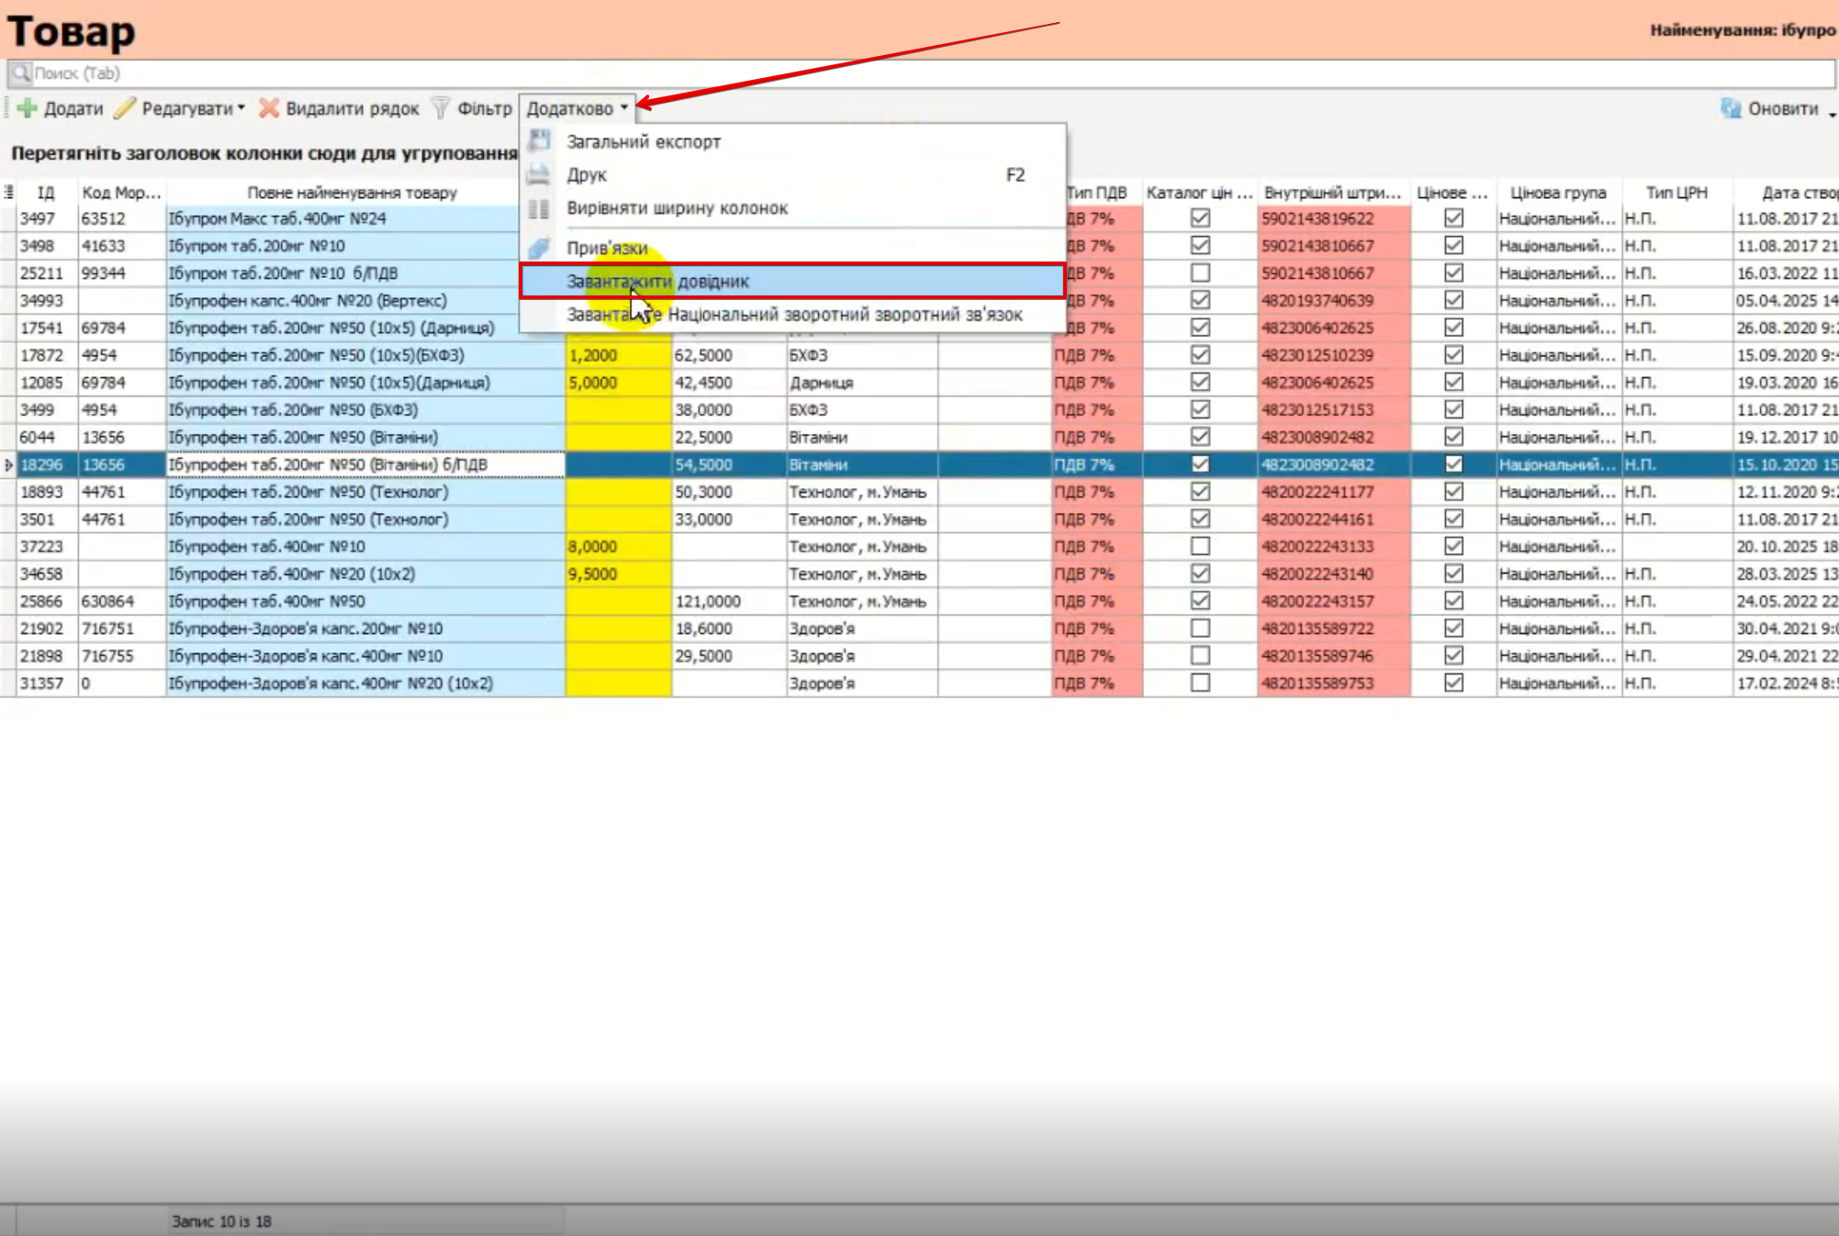
Task: Click the red X delete row icon
Action: point(268,108)
